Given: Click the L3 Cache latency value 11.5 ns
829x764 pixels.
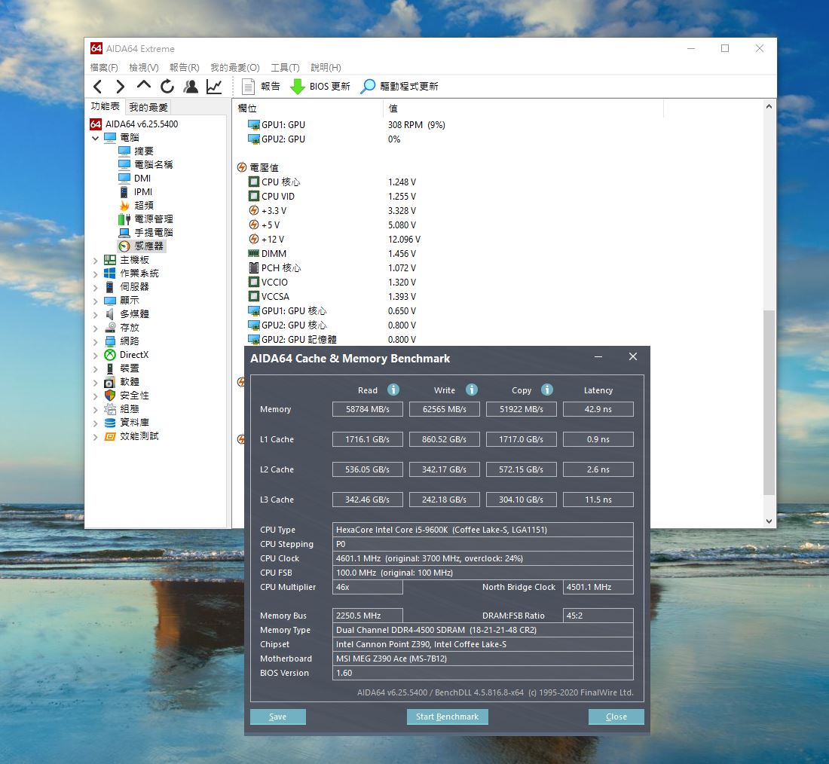Looking at the screenshot, I should (x=598, y=500).
